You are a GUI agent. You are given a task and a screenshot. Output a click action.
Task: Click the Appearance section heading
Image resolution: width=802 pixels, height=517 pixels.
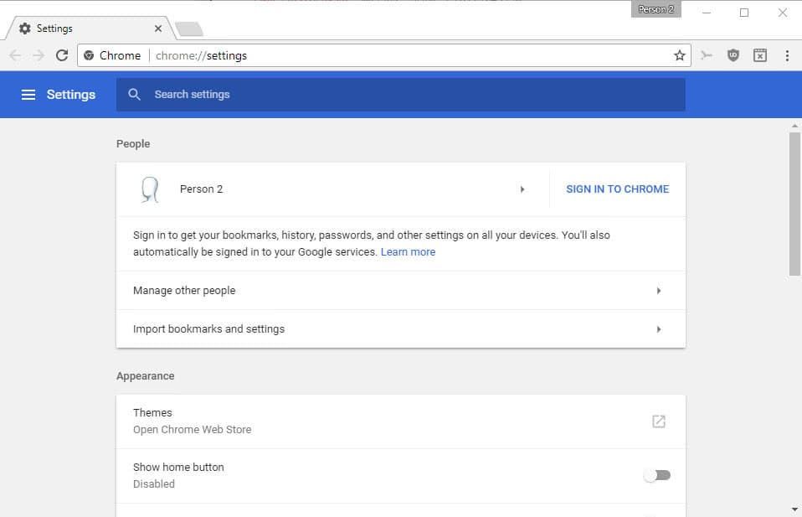[146, 375]
